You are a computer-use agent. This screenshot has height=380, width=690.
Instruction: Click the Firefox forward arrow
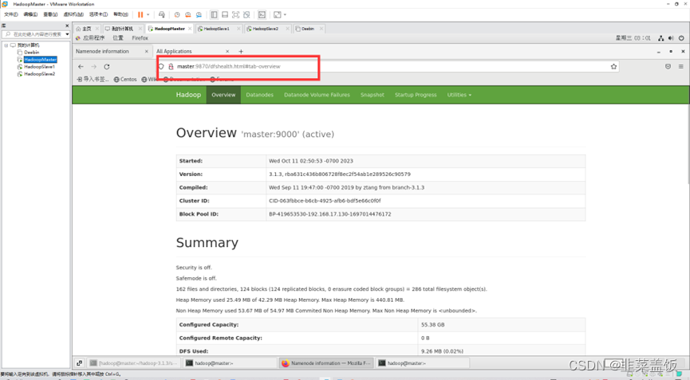94,67
